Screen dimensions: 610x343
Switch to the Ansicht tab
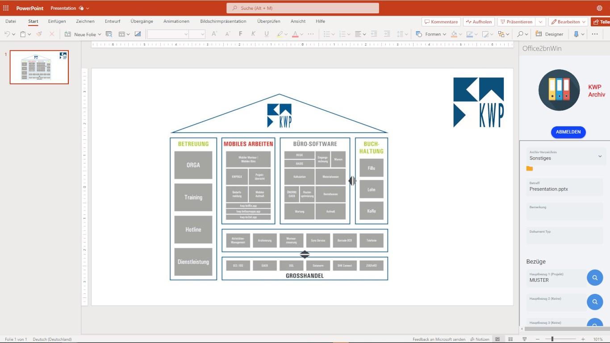298,21
